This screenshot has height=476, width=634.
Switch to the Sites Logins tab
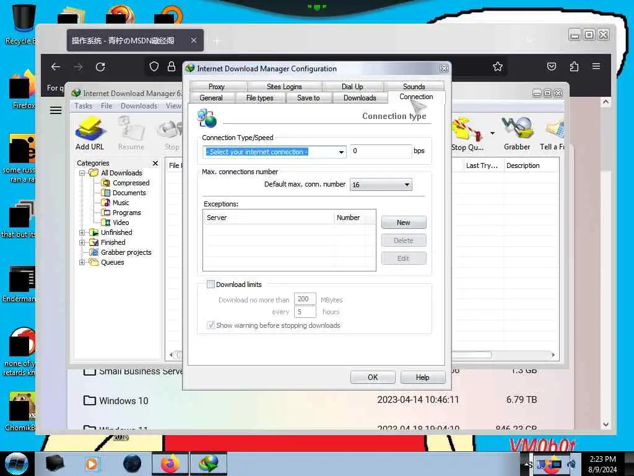click(284, 86)
